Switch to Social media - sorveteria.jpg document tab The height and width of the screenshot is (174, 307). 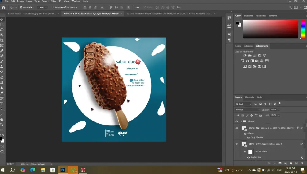[x=32, y=14]
